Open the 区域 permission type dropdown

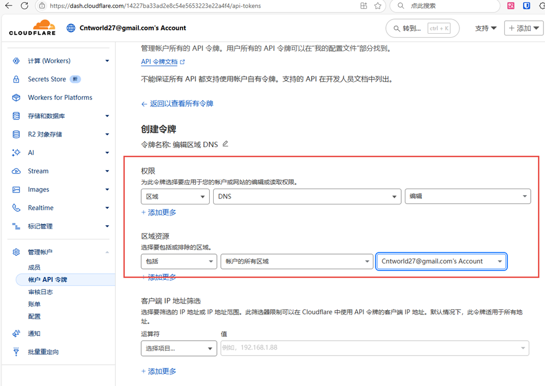click(x=175, y=196)
